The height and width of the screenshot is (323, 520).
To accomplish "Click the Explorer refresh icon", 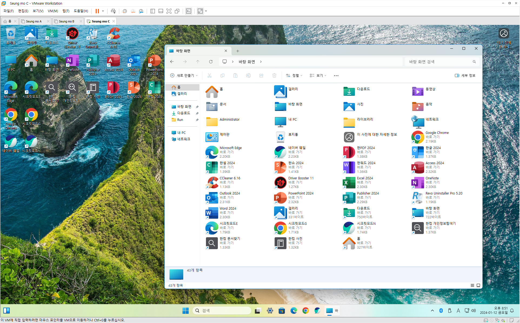I will pos(211,62).
